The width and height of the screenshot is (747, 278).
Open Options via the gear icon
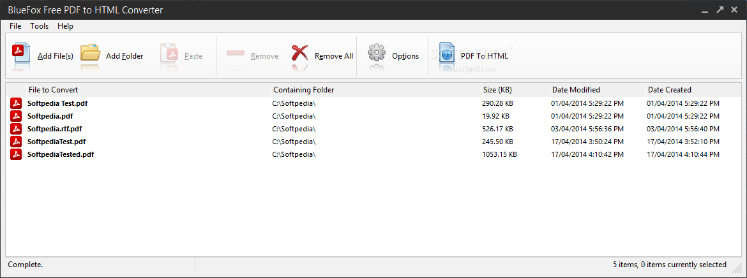tap(376, 53)
